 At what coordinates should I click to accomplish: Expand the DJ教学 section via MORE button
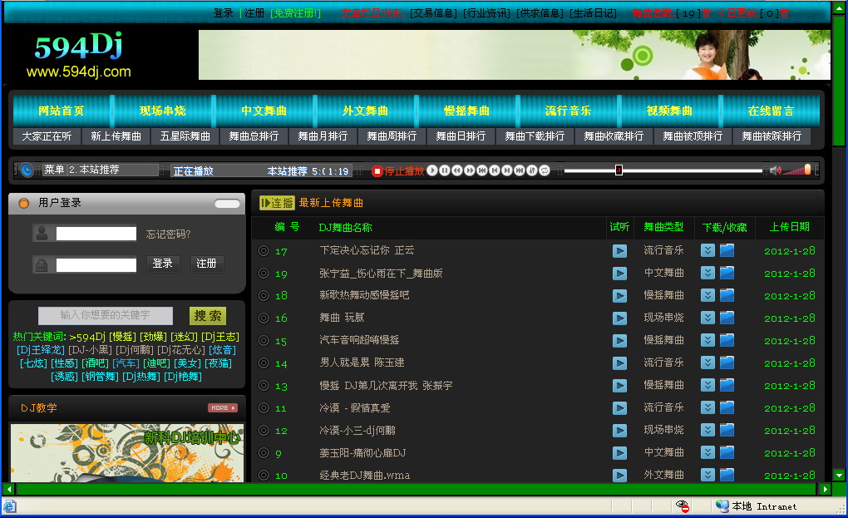pyautogui.click(x=223, y=407)
